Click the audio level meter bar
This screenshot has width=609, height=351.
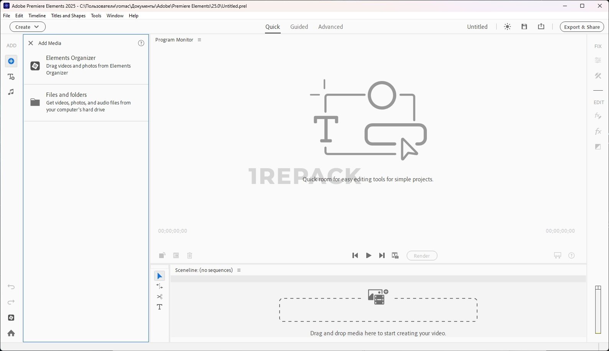pos(598,310)
